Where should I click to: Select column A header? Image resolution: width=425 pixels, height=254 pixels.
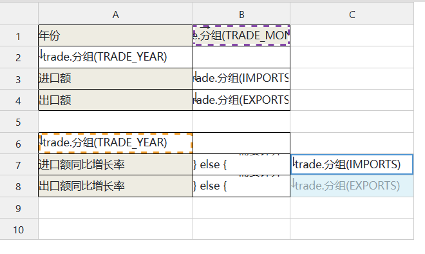pyautogui.click(x=115, y=14)
